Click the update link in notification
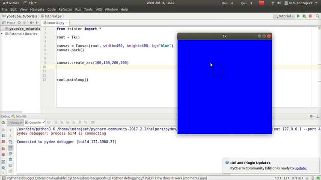Image resolution: width=321 pixels, height=180 pixels. (300, 168)
